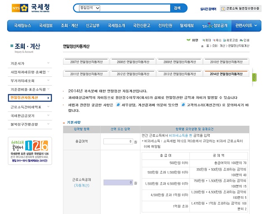Click the home icon in the breadcrumb
The image size is (269, 214).
[x=202, y=45]
